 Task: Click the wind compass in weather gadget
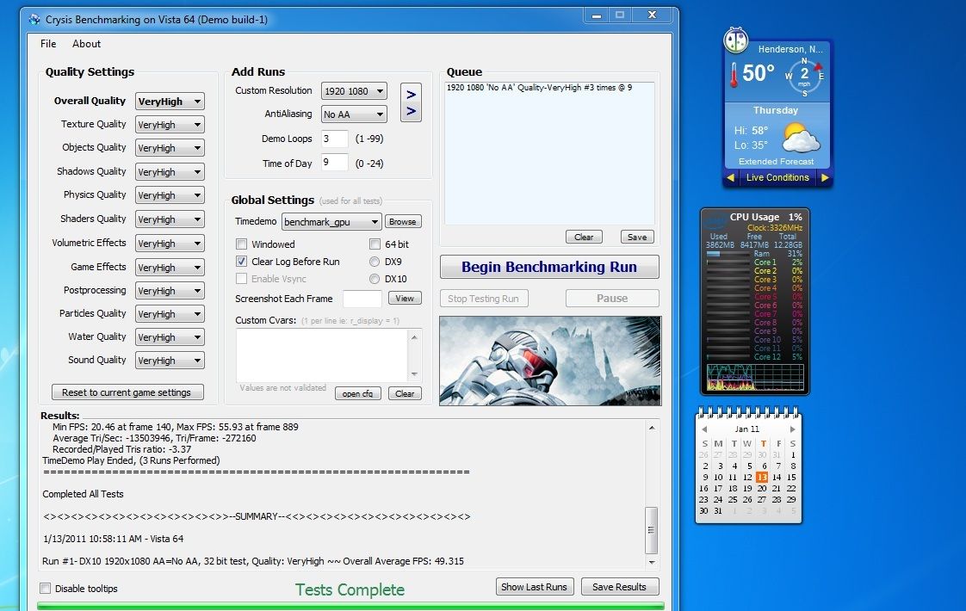(x=804, y=77)
